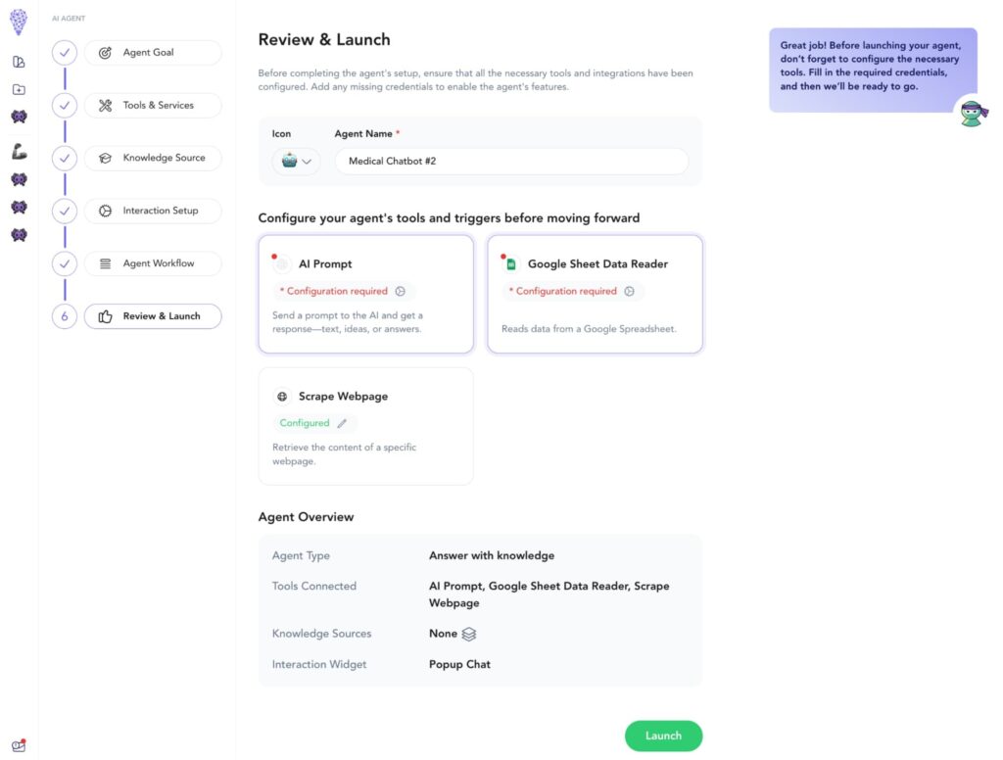Open the agent Icon dropdown selector
This screenshot has height=760, width=1003.
296,162
